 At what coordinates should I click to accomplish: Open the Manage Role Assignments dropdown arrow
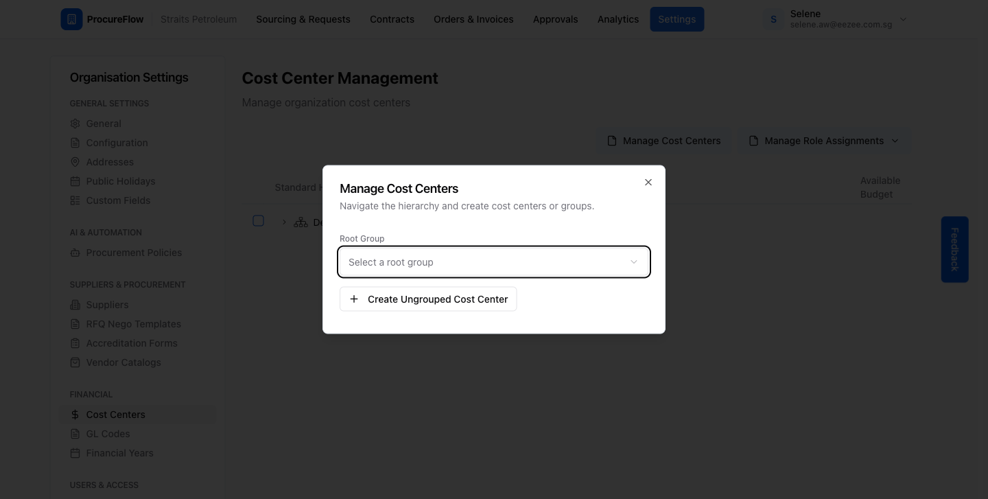click(895, 141)
